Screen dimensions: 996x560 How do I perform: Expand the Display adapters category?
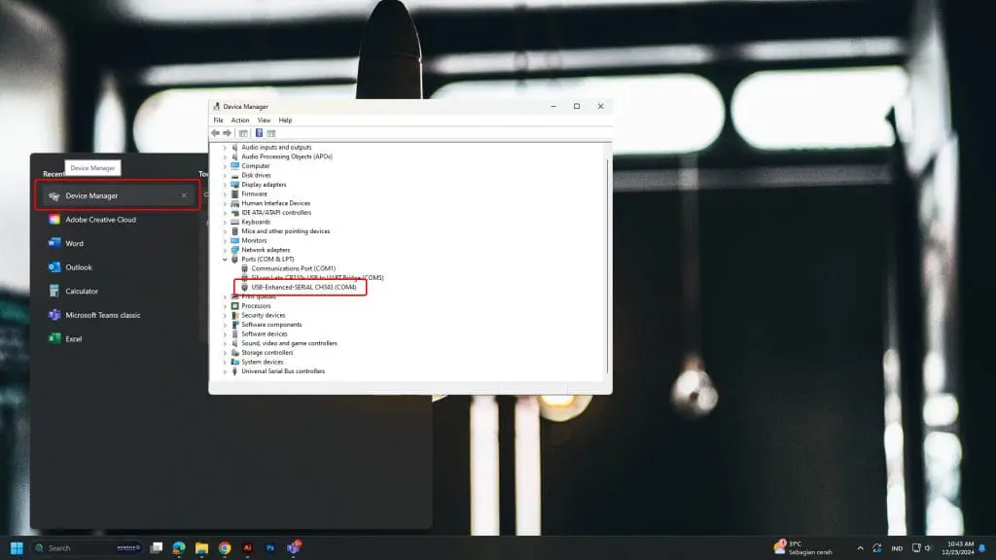tap(225, 185)
